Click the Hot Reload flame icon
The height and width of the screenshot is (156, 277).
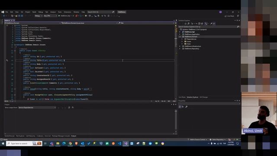pos(77,16)
